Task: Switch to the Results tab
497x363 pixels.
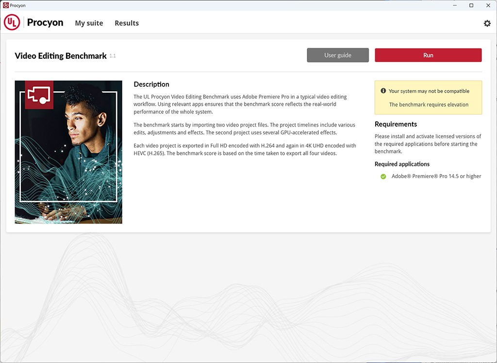Action: click(127, 23)
